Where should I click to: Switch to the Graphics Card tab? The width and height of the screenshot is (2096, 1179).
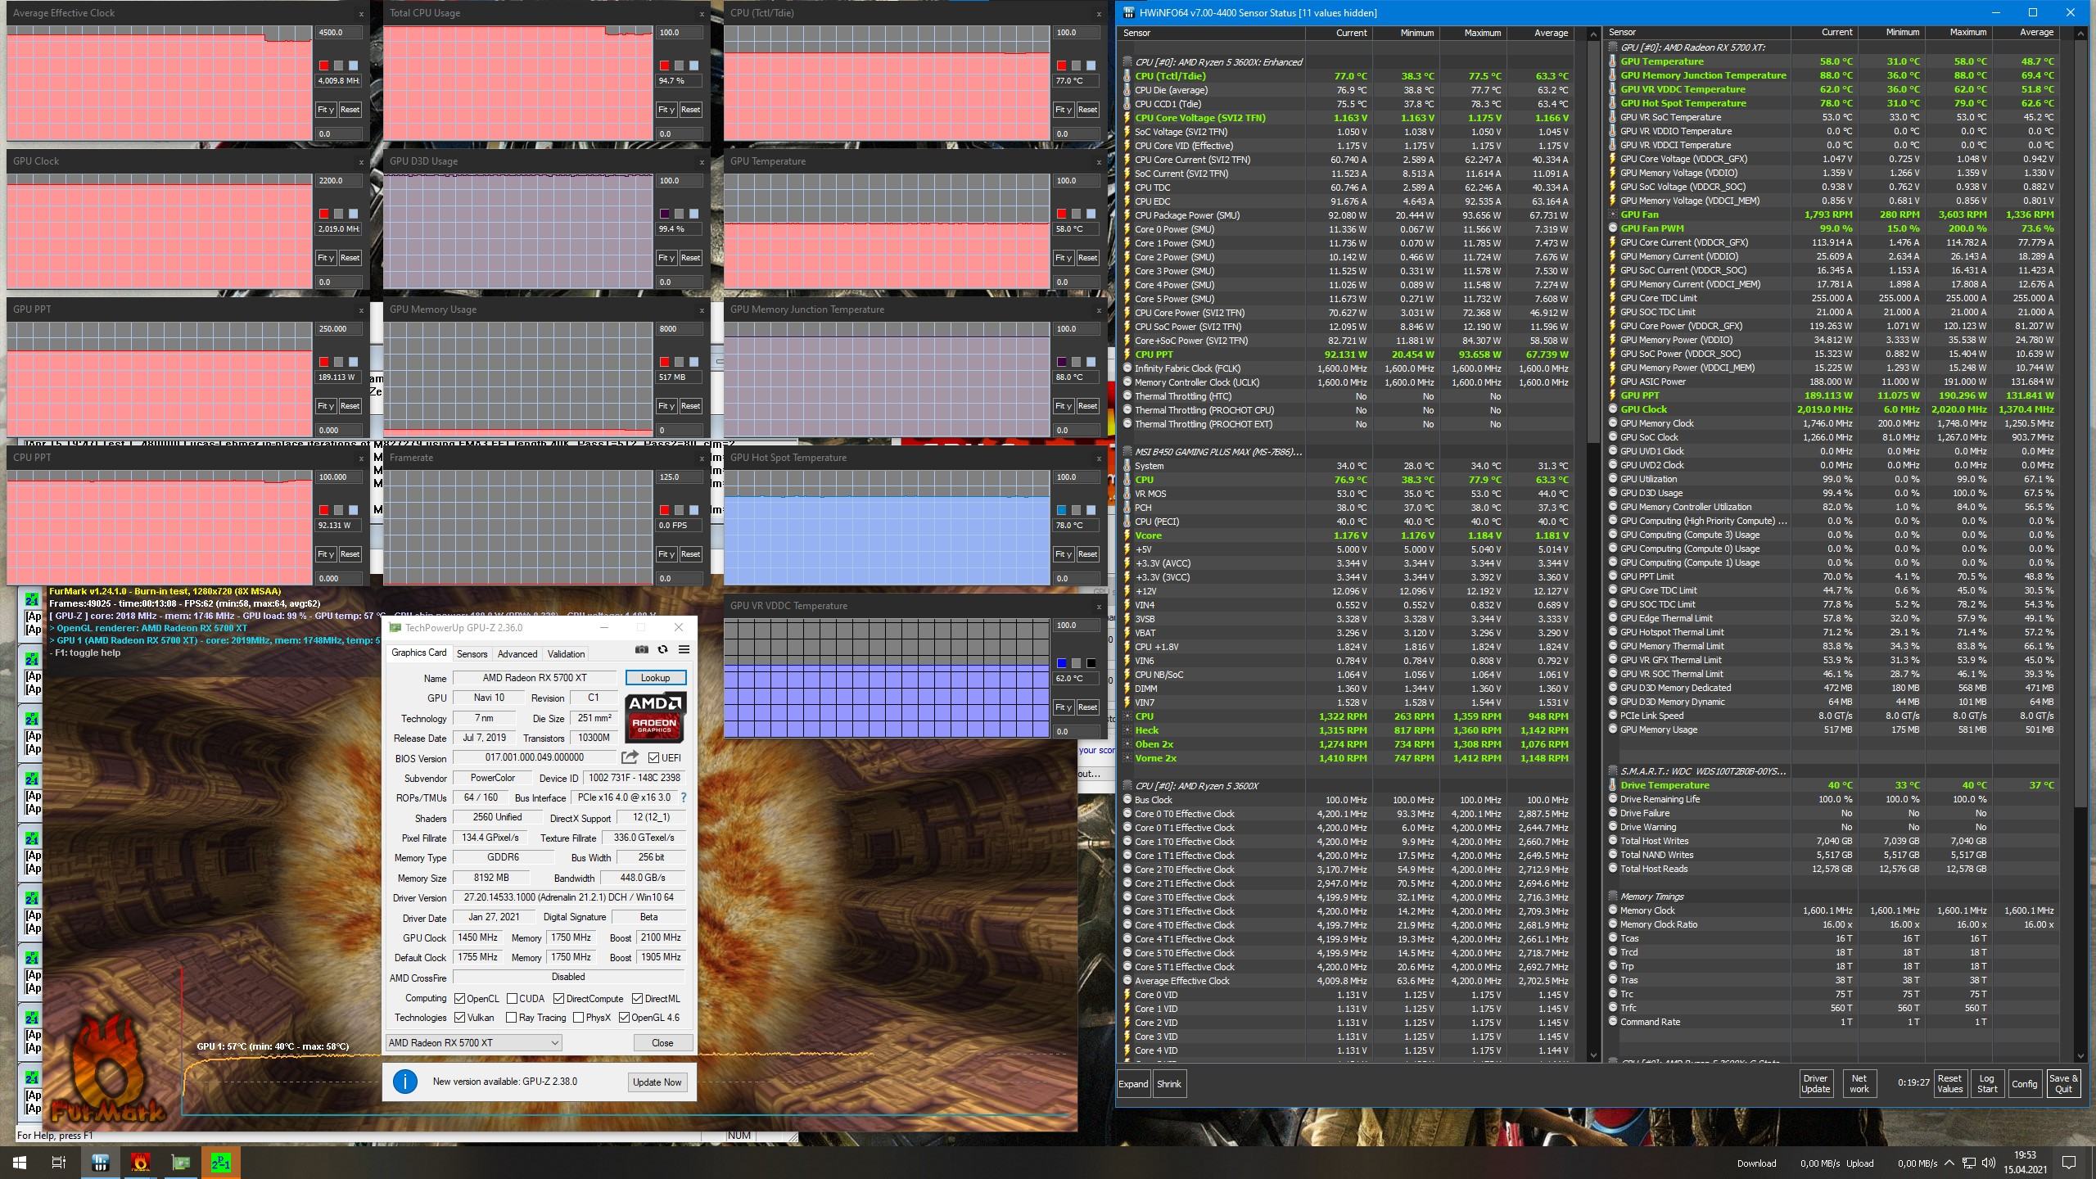pyautogui.click(x=418, y=653)
